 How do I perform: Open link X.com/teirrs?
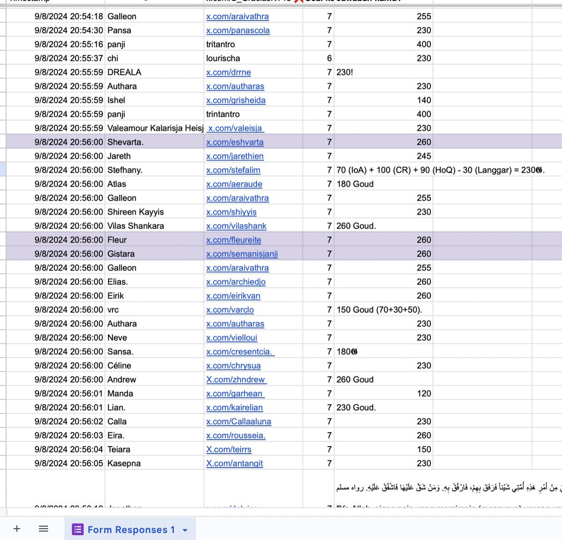(229, 450)
